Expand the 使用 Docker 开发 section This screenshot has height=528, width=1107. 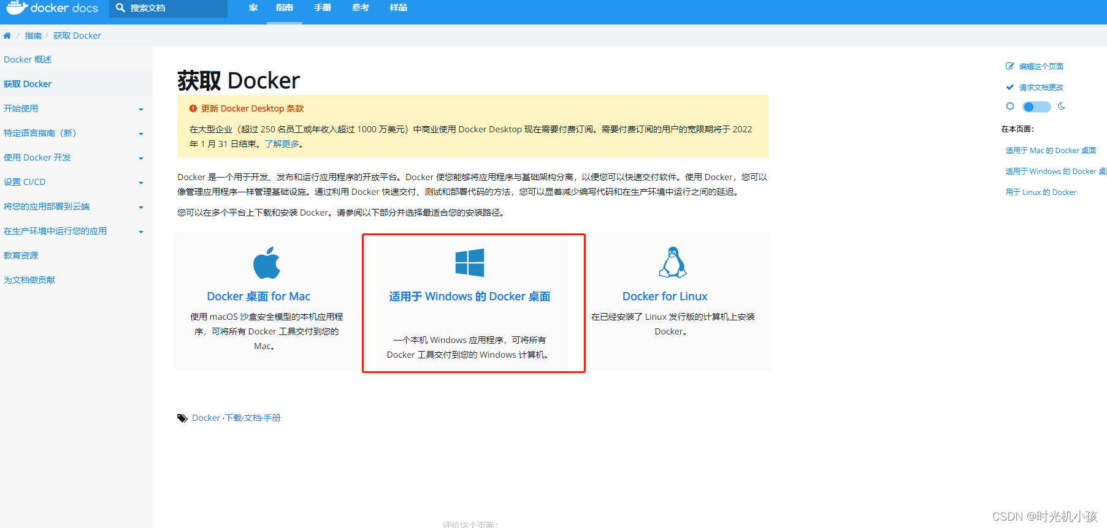(x=141, y=158)
